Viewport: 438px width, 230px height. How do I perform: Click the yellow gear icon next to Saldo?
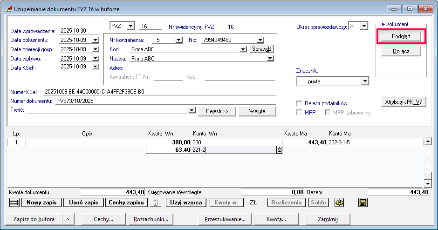click(339, 203)
